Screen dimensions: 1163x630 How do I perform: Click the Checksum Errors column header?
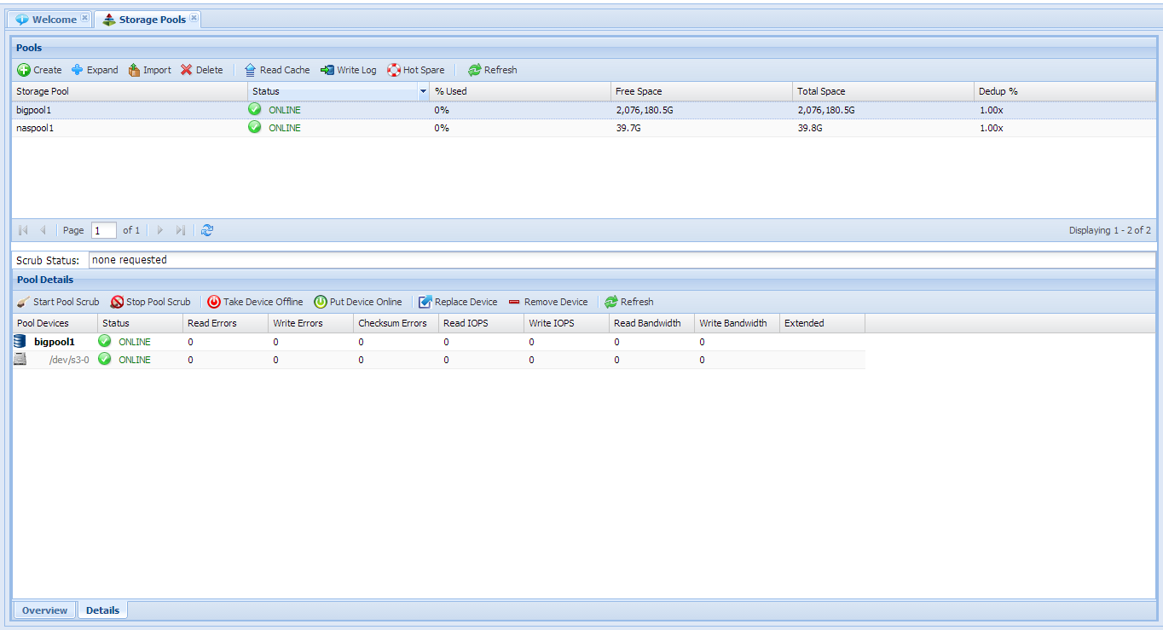coord(396,323)
